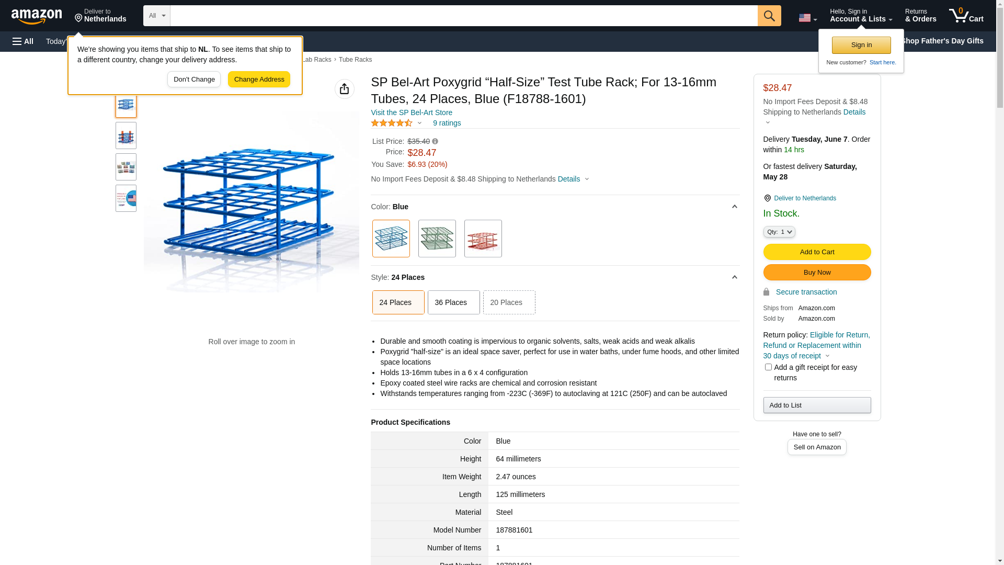Select the 20 Places style option
Image resolution: width=1004 pixels, height=565 pixels.
pos(509,302)
